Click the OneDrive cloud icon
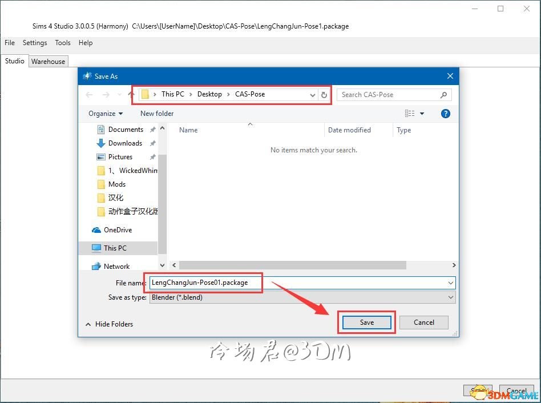 (x=96, y=230)
